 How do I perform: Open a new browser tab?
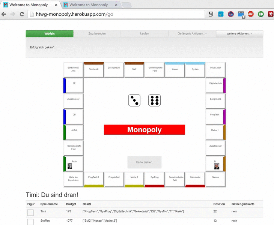pos(126,5)
